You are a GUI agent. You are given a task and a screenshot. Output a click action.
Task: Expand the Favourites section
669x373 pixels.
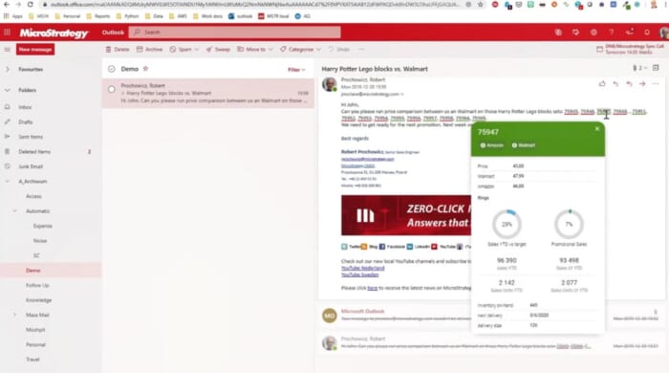(8, 69)
